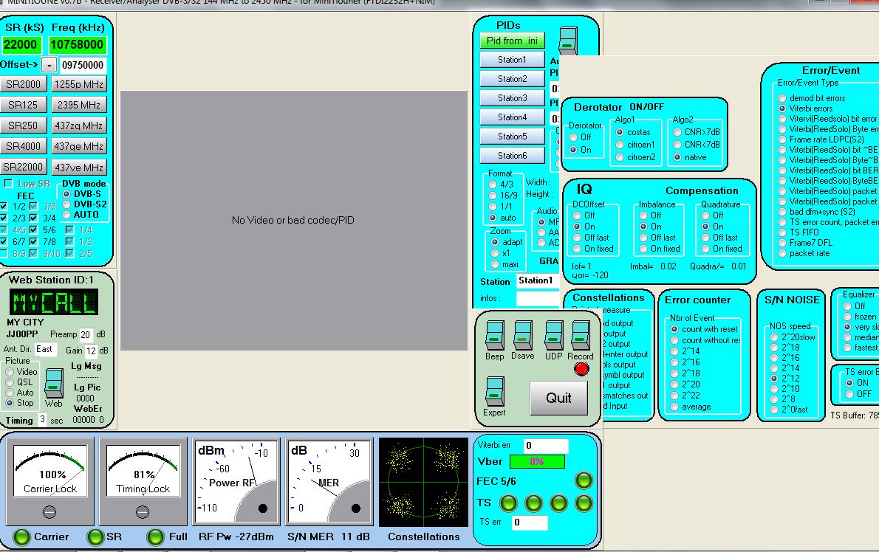
Task: Click the Offset minus sign button
Action: pyautogui.click(x=49, y=65)
